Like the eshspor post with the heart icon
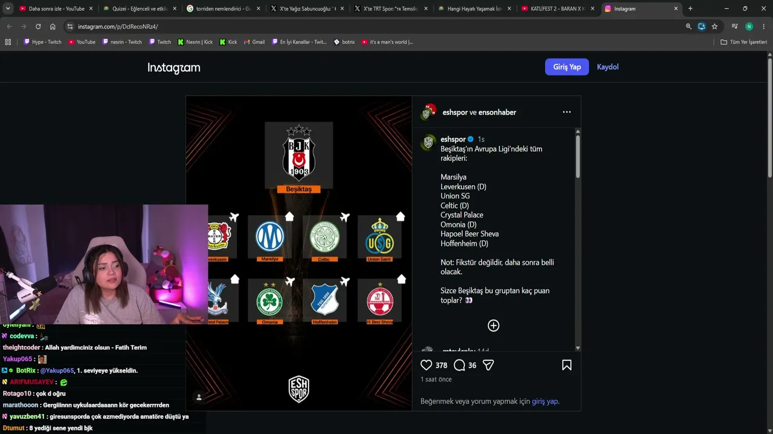Image resolution: width=773 pixels, height=434 pixels. (426, 365)
